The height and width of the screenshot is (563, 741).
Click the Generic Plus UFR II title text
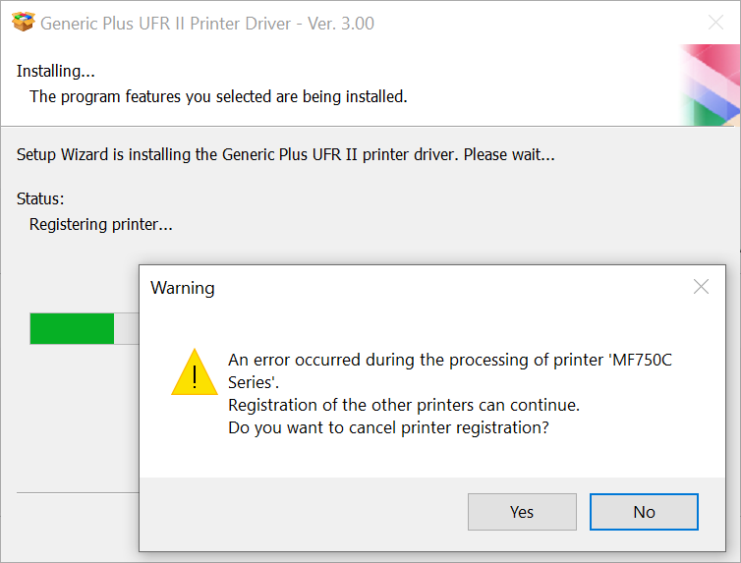click(206, 24)
